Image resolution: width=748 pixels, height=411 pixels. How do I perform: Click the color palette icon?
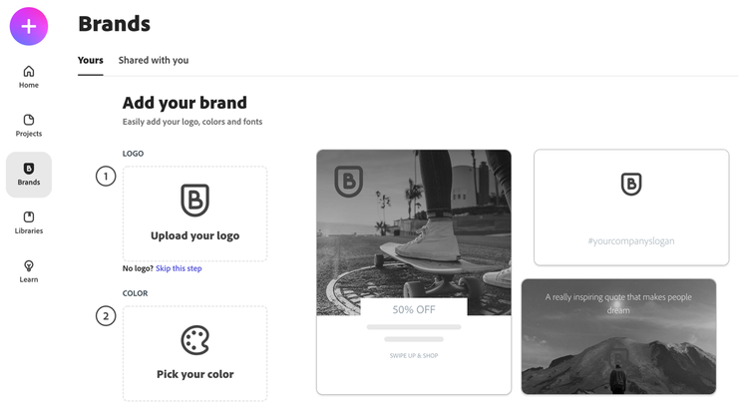(194, 340)
